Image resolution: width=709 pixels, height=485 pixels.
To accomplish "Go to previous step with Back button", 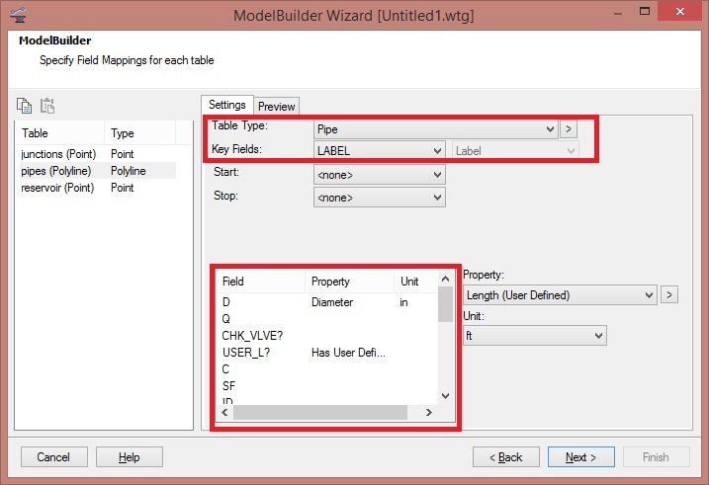I will [x=506, y=457].
